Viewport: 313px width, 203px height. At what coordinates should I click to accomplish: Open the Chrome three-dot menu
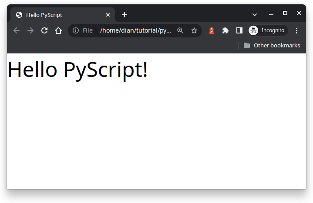(296, 30)
